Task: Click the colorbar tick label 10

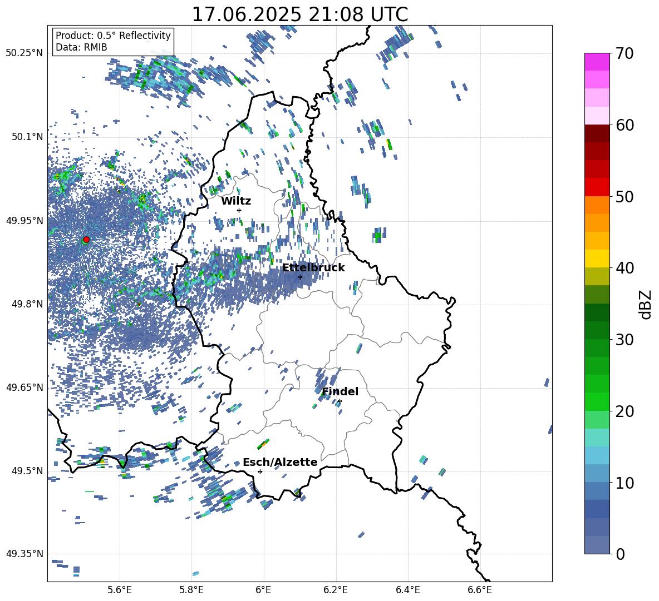Action: click(625, 483)
